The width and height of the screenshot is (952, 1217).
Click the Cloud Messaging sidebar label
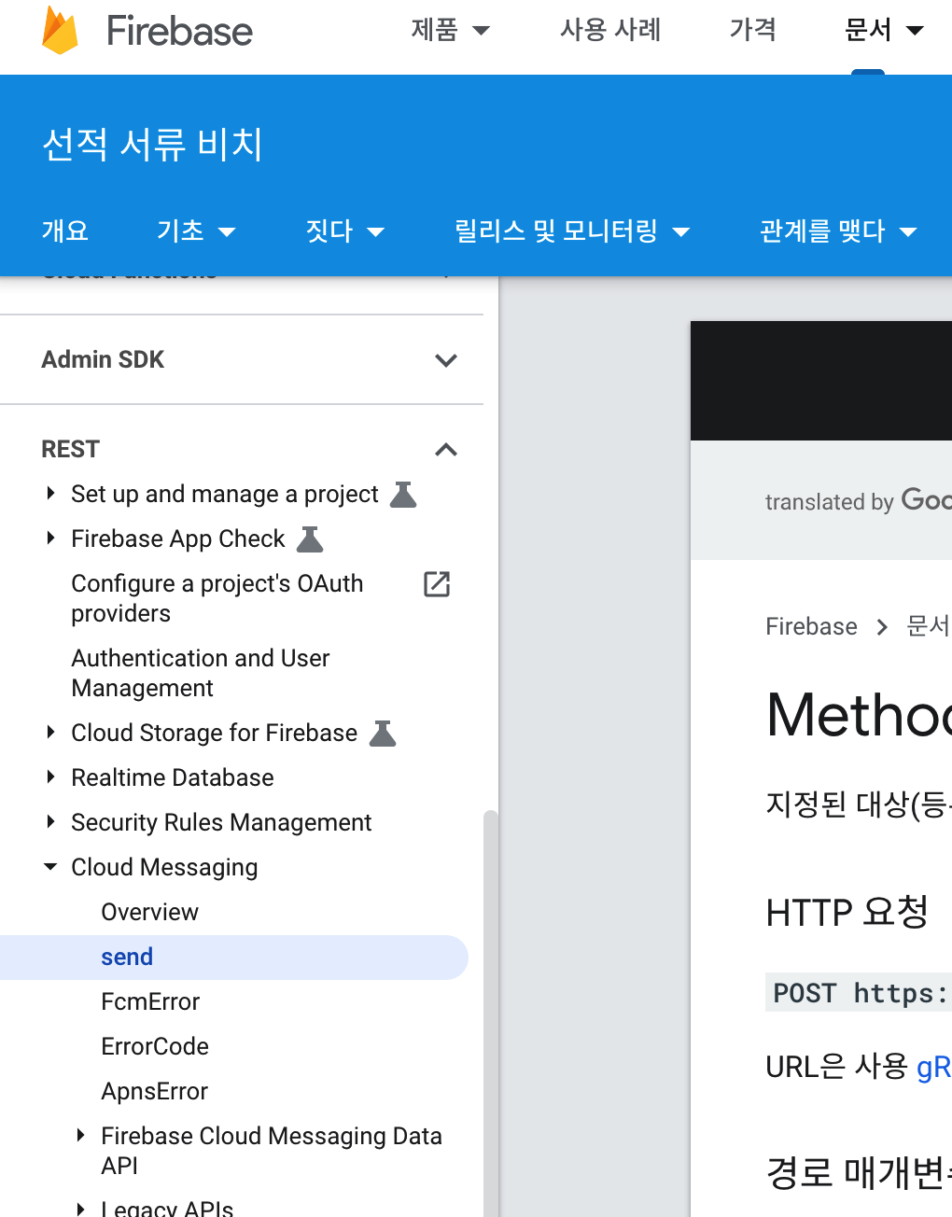tap(164, 867)
